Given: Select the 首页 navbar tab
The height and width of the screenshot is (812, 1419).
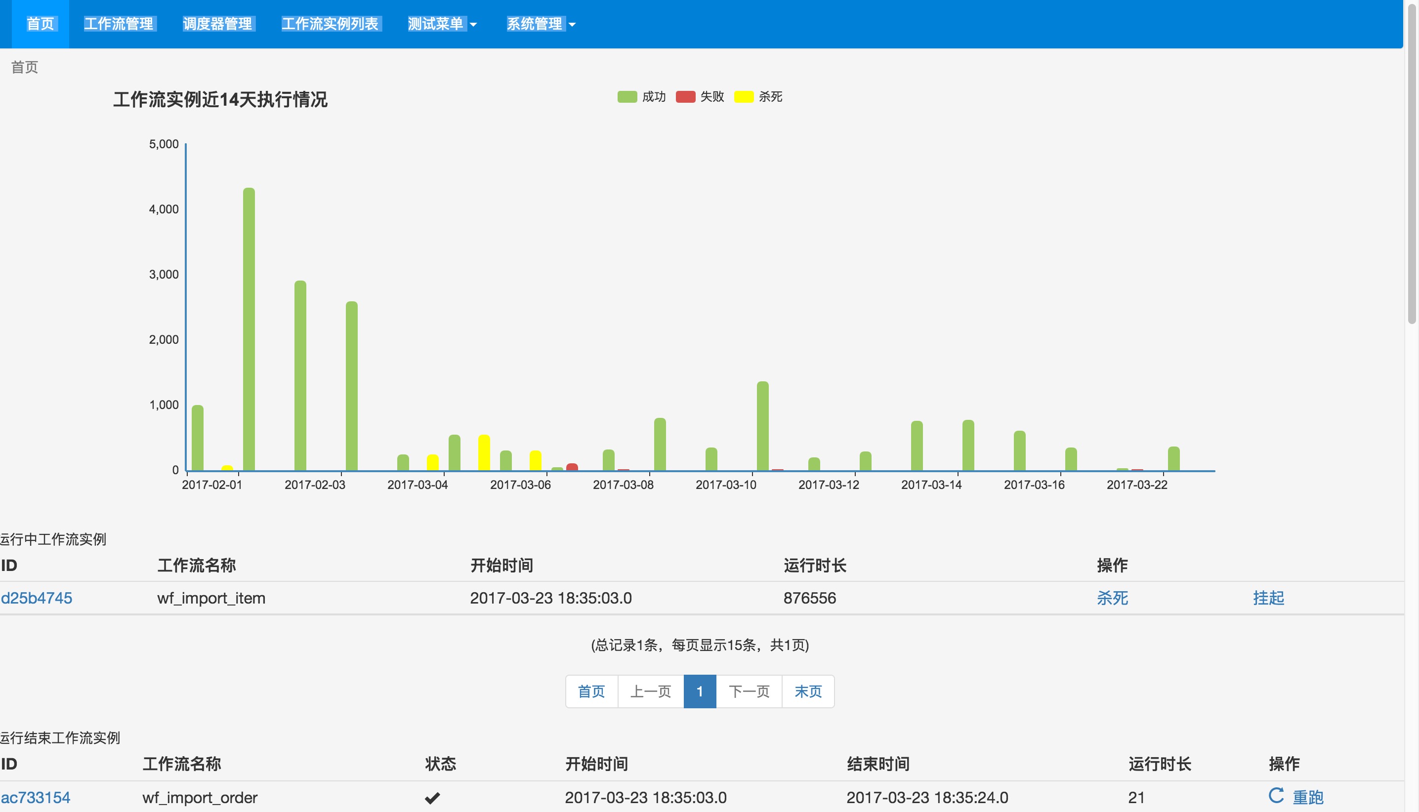Looking at the screenshot, I should (40, 24).
